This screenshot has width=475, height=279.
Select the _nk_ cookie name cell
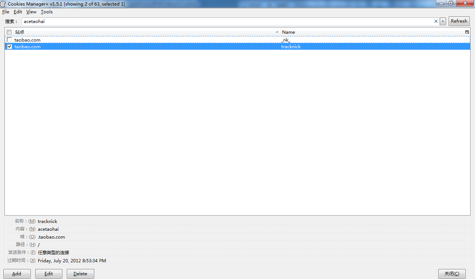click(x=286, y=40)
